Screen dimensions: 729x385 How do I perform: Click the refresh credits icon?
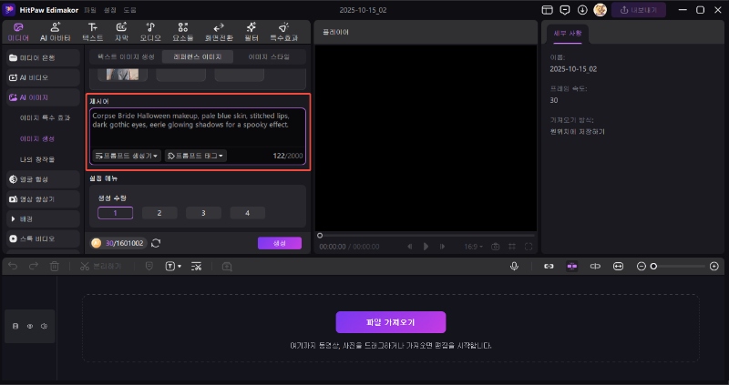pos(156,243)
